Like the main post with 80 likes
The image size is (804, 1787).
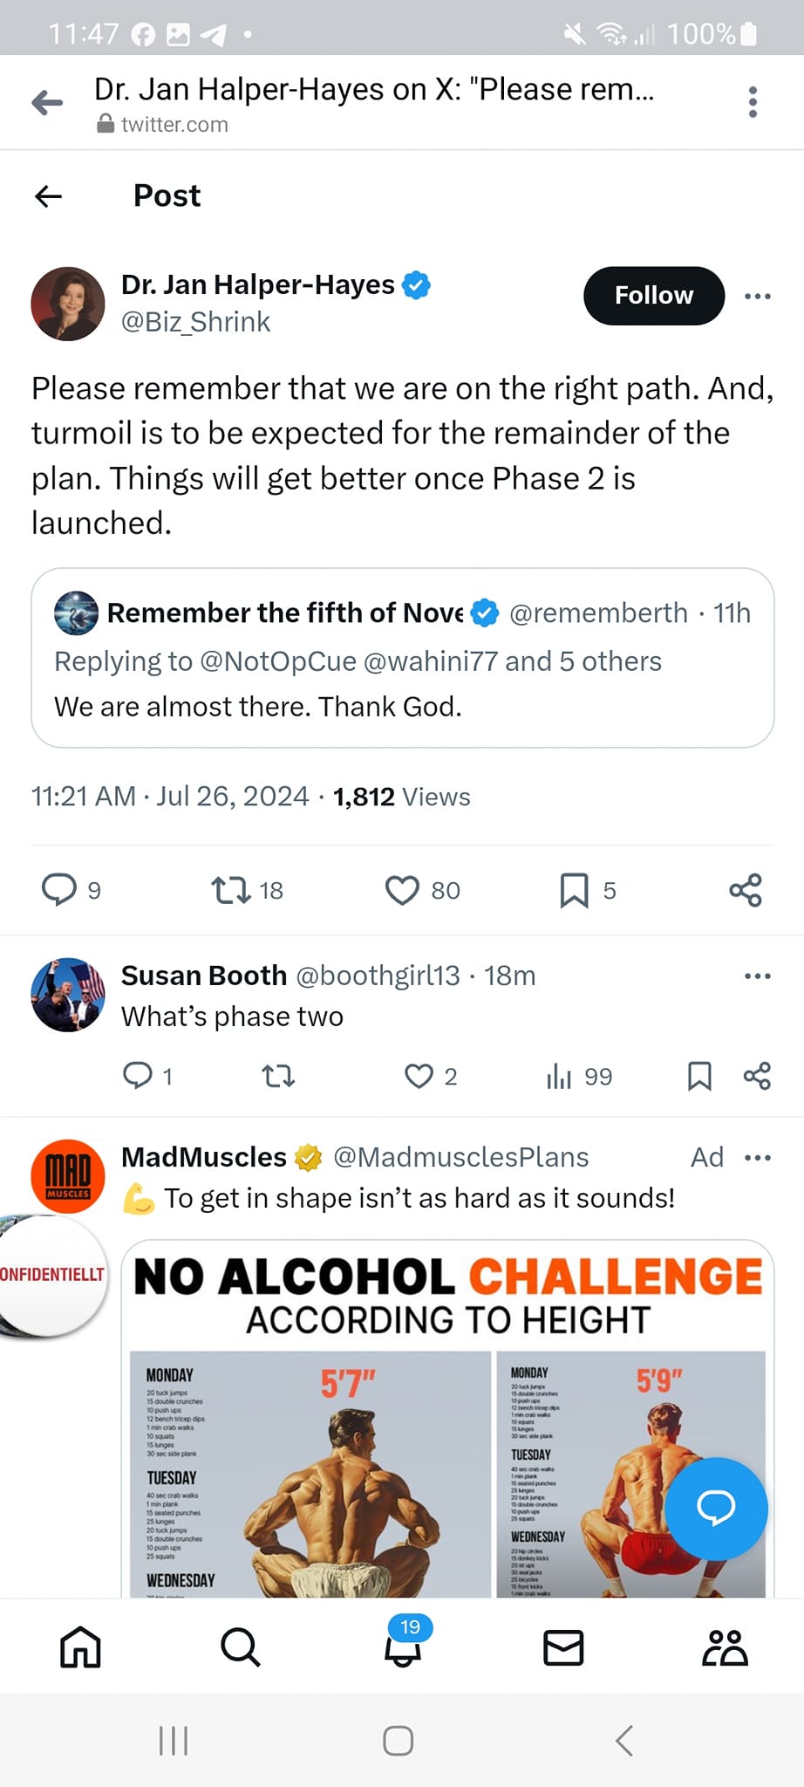(402, 890)
